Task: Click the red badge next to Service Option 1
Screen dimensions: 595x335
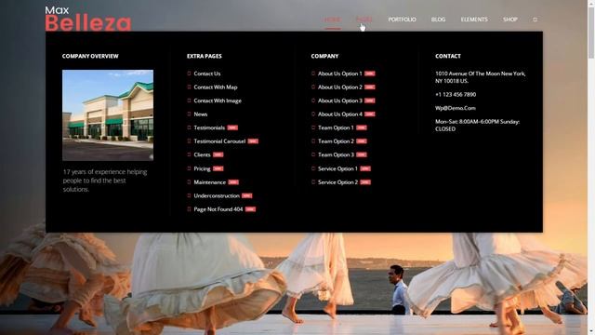Action: [365, 168]
